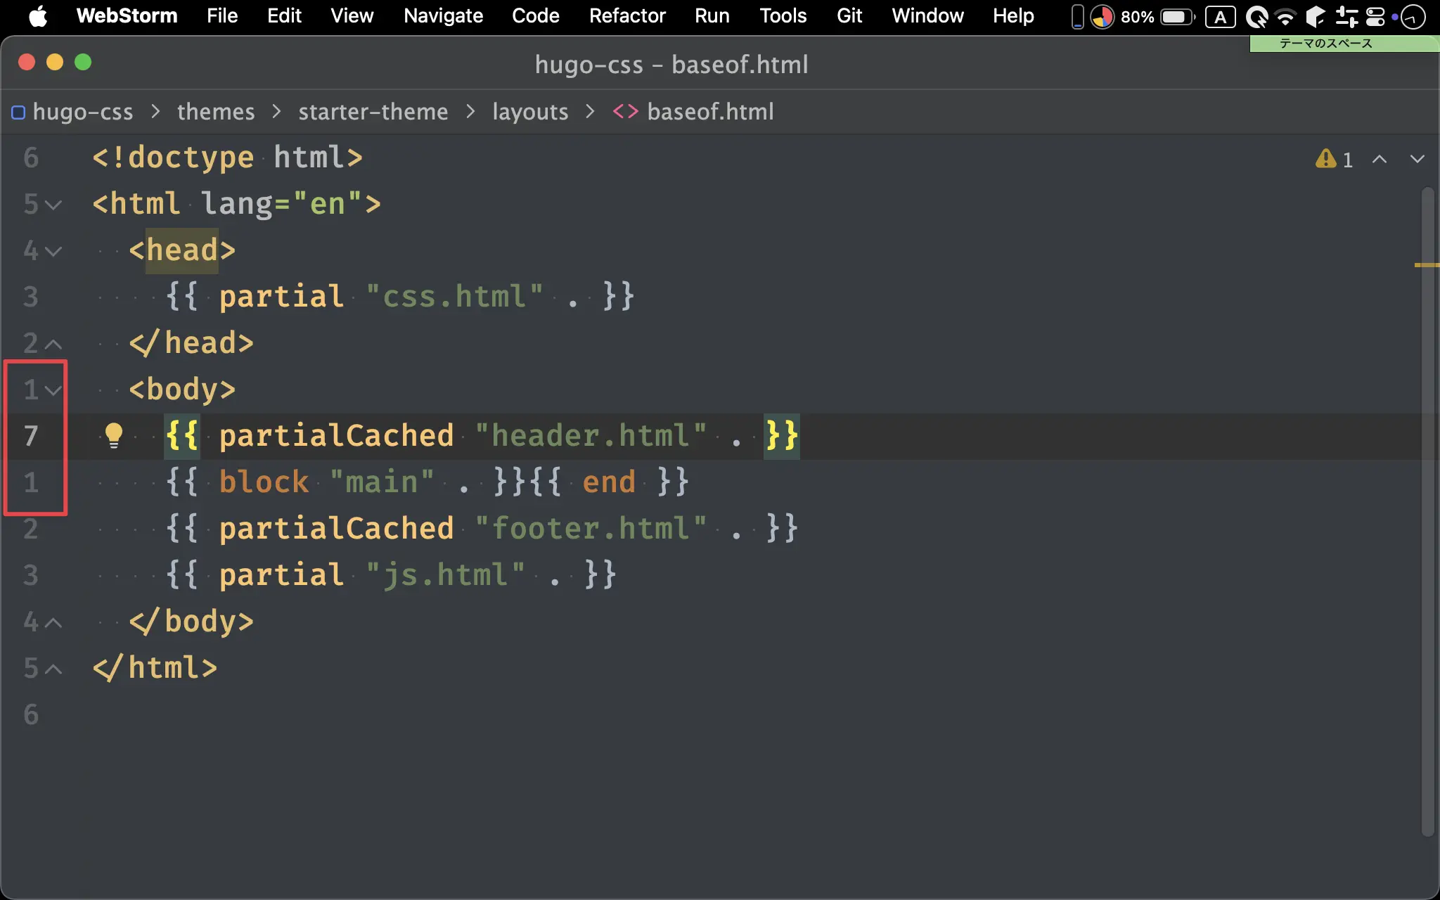Click the clock timer icon at far right
1440x900 pixels.
click(1412, 16)
